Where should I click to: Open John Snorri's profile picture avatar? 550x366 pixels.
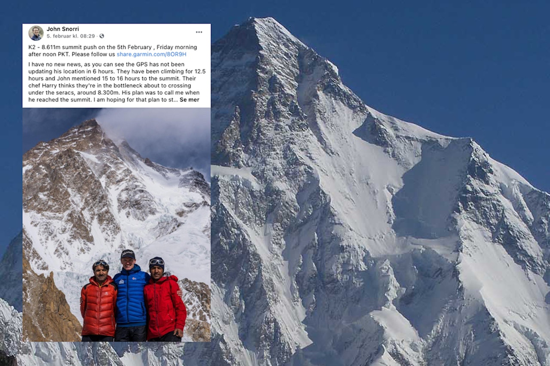36,33
